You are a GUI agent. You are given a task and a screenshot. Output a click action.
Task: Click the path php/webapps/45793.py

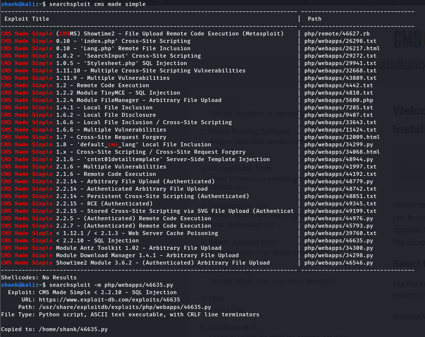(x=338, y=226)
